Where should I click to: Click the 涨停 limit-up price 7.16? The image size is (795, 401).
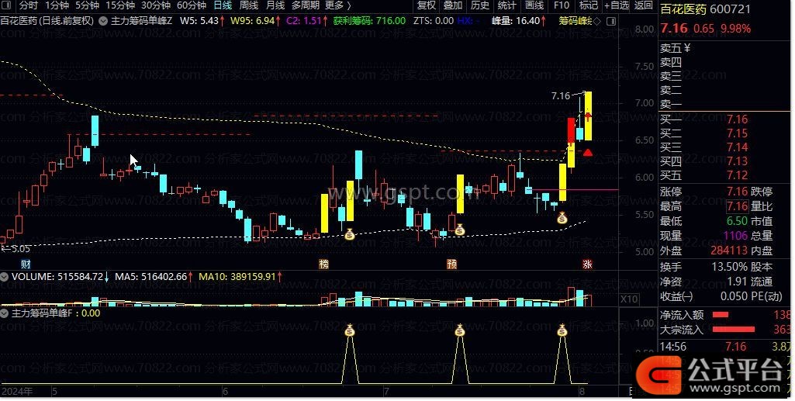[x=737, y=192]
